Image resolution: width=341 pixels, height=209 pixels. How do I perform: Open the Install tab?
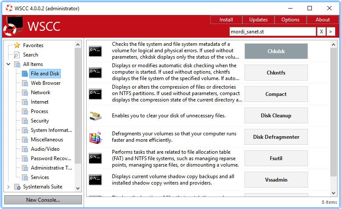click(x=226, y=20)
